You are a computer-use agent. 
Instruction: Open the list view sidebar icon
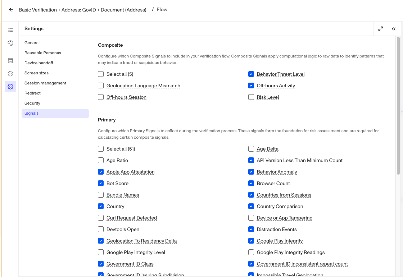[10, 30]
